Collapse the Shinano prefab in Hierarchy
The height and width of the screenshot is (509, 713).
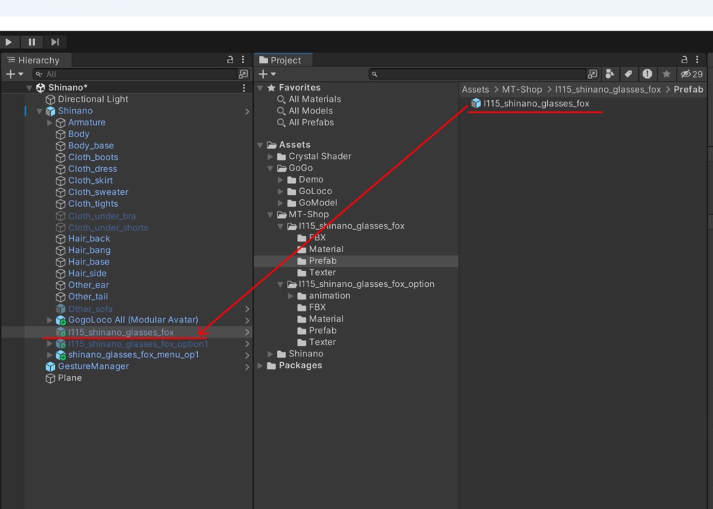40,111
